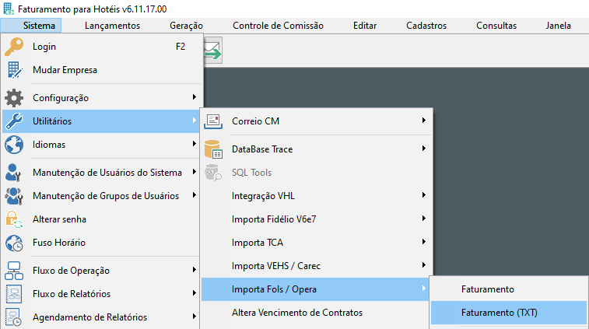Click the Login key icon
The image size is (589, 329).
[x=14, y=47]
